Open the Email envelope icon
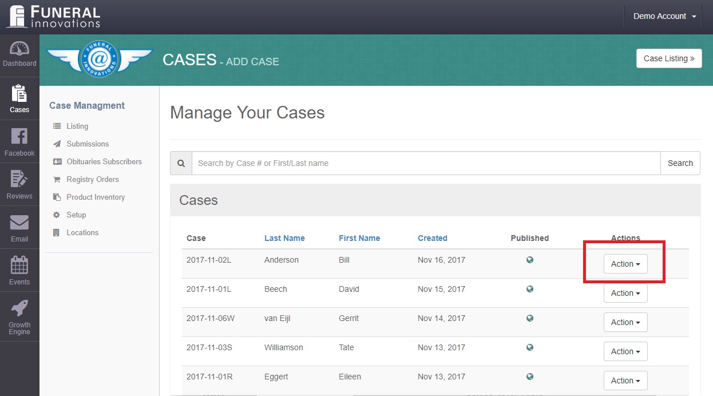The image size is (713, 396). (19, 223)
